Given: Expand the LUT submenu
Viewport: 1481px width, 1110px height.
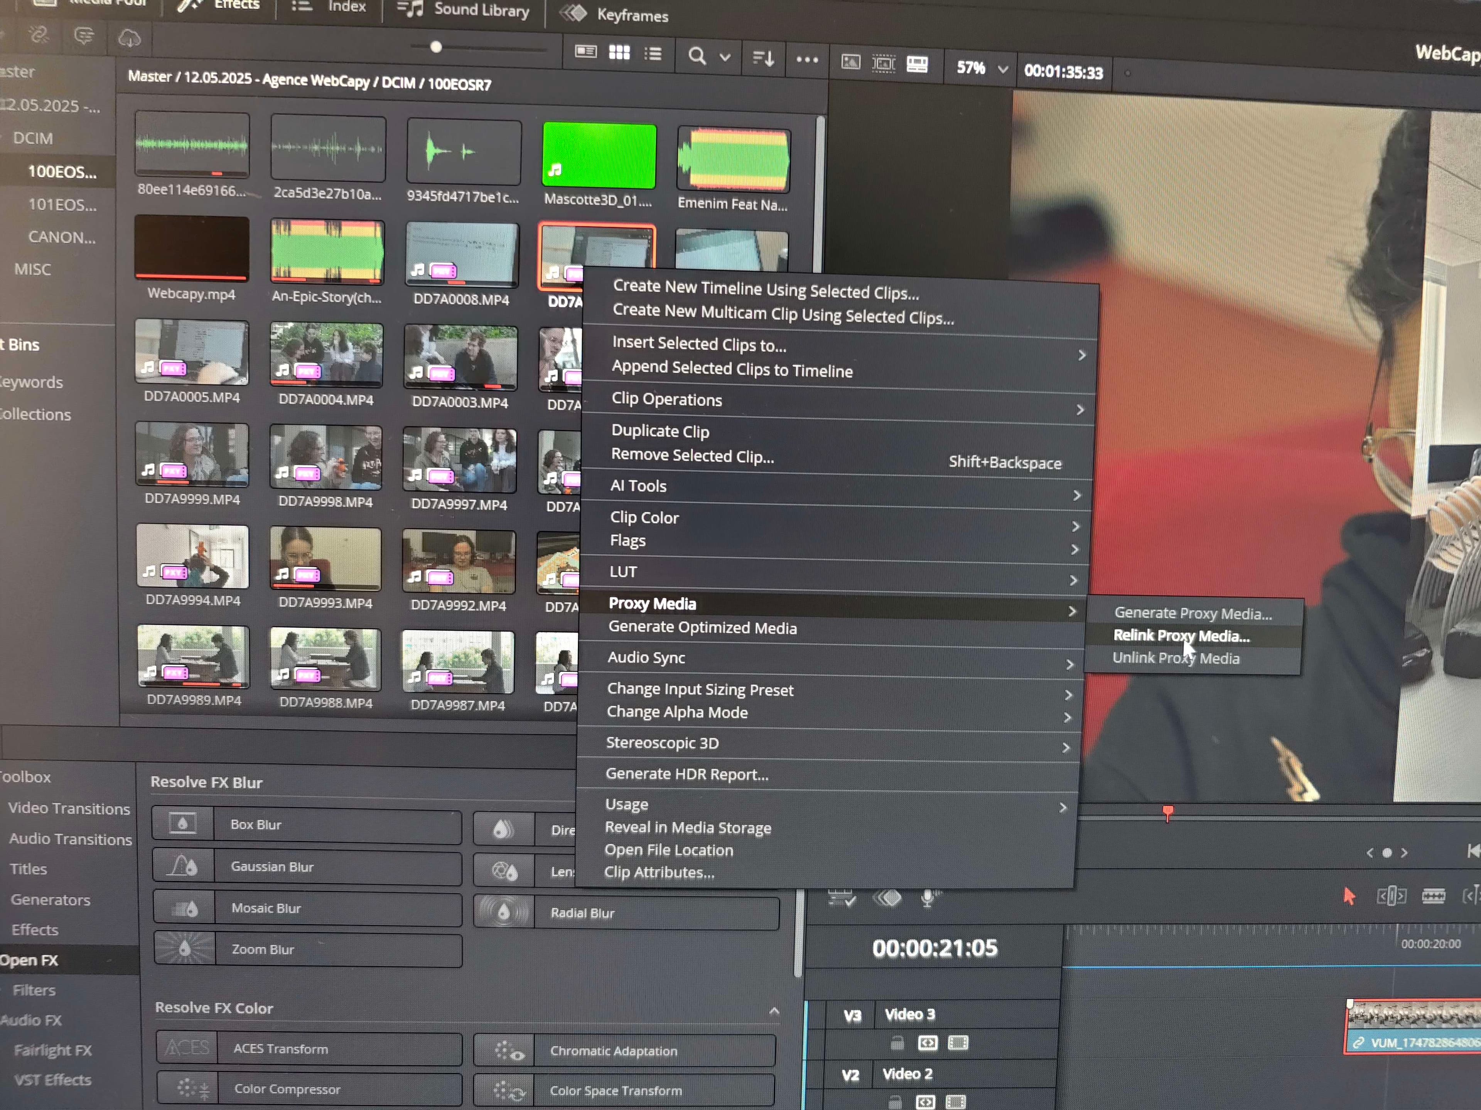Looking at the screenshot, I should [x=1073, y=580].
